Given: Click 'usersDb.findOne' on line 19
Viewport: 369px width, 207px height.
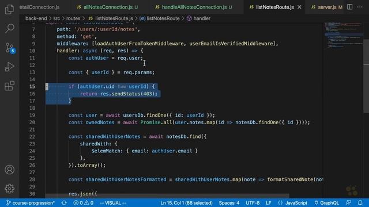Looking at the screenshot, I should click(x=145, y=115).
